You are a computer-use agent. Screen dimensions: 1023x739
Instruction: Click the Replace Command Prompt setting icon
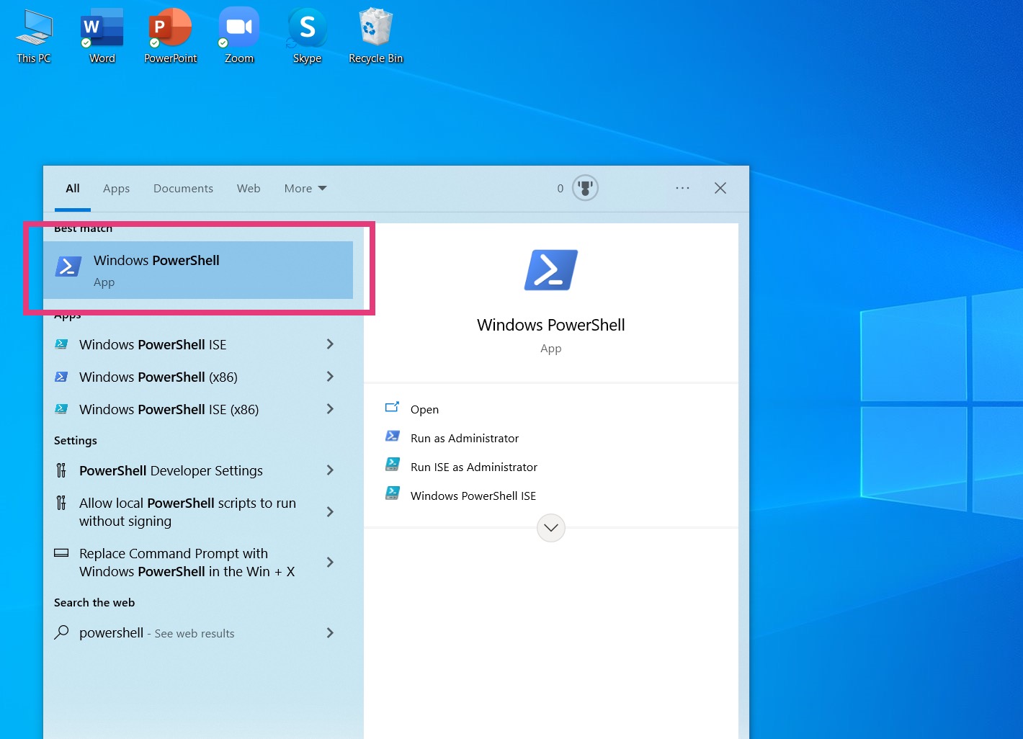point(62,553)
